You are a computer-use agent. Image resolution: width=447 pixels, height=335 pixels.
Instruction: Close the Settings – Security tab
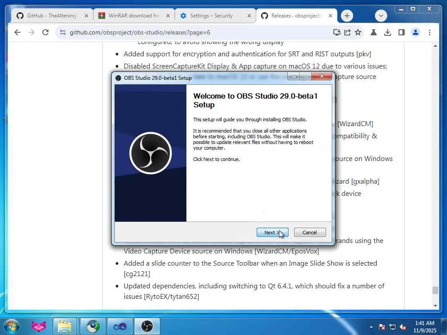coord(249,16)
